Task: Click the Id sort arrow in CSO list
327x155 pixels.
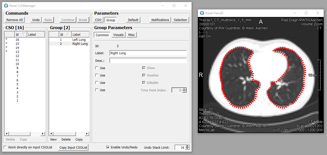Action: pyautogui.click(x=24, y=34)
